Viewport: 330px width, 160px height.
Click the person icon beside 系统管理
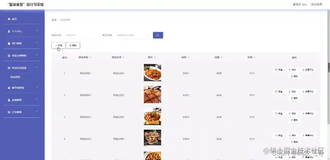tap(9, 100)
